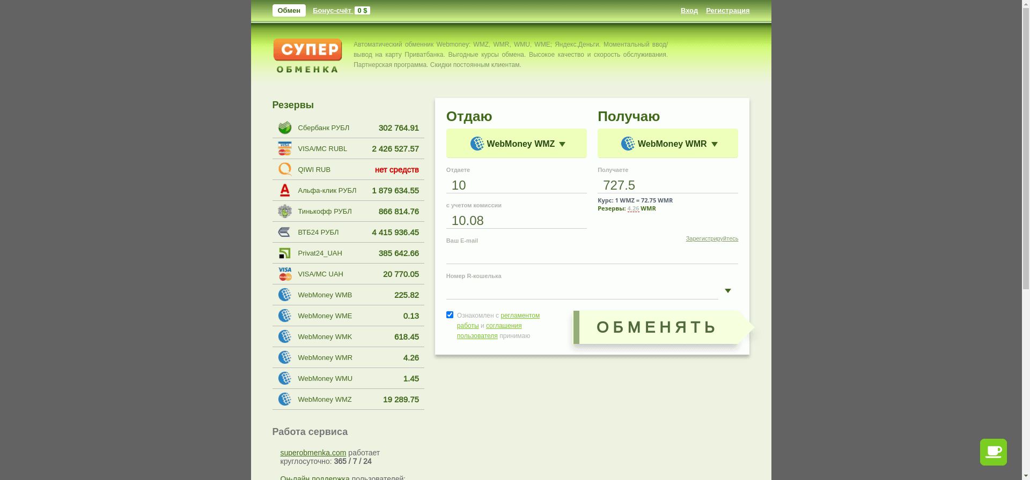The height and width of the screenshot is (480, 1030).
Task: Click the ОБМЕНЯТЬ button
Action: tap(663, 327)
